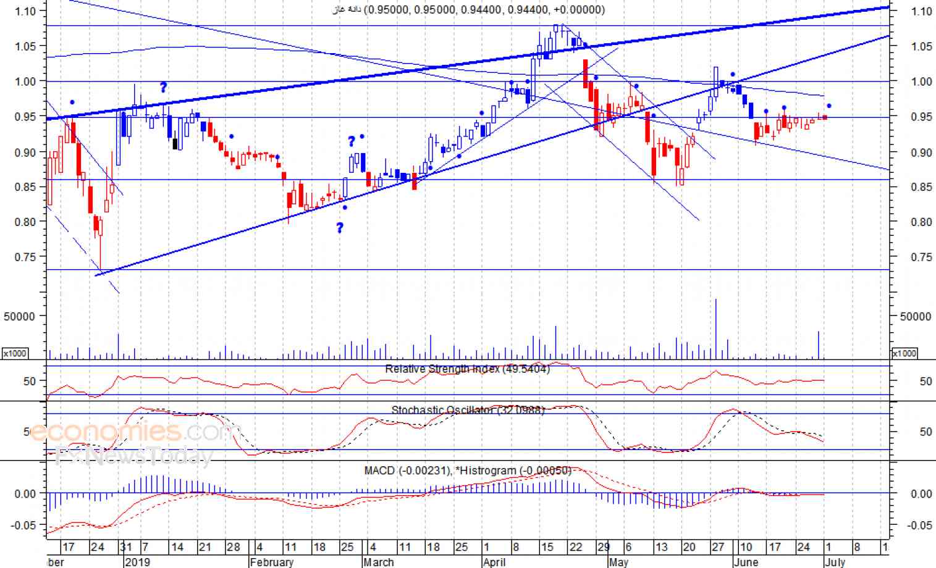936x568 pixels.
Task: Click the "July" month label
Action: coord(835,562)
